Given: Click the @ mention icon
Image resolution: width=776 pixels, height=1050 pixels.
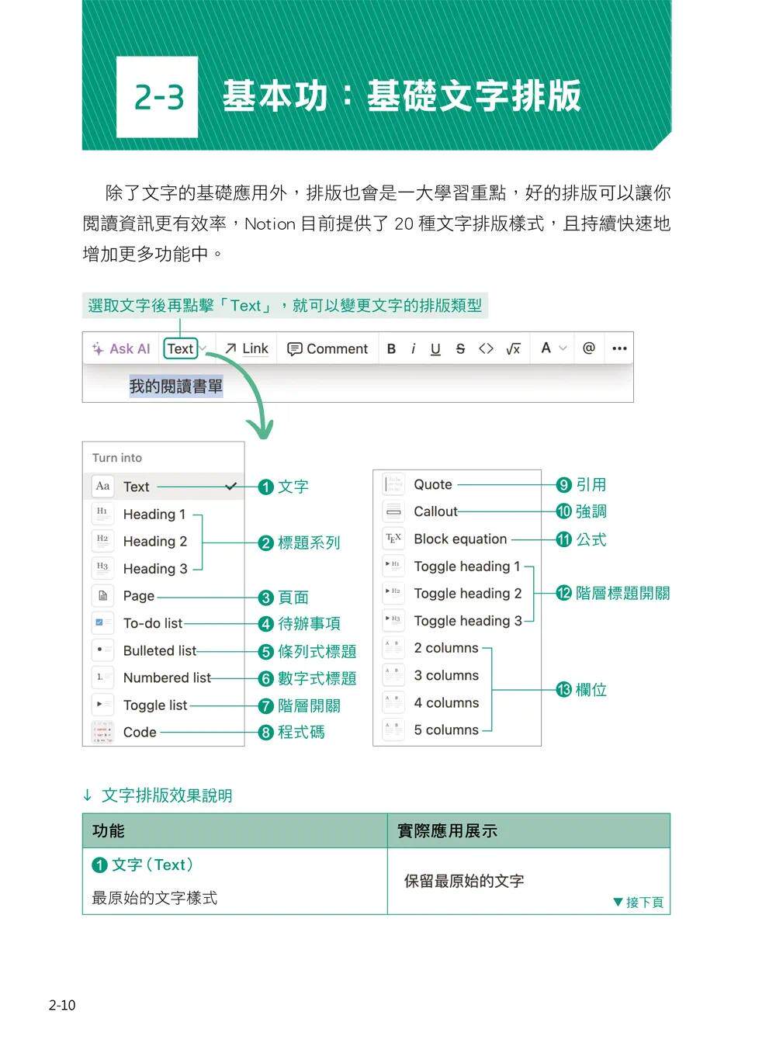Looking at the screenshot, I should pos(589,348).
